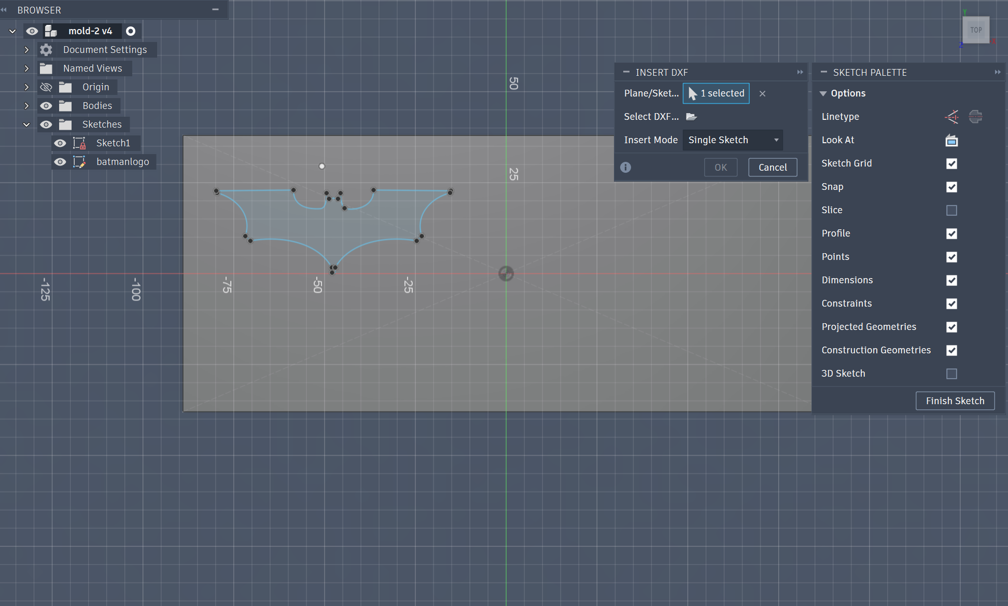Image resolution: width=1008 pixels, height=606 pixels.
Task: Select the Document Settings label
Action: [x=105, y=50]
